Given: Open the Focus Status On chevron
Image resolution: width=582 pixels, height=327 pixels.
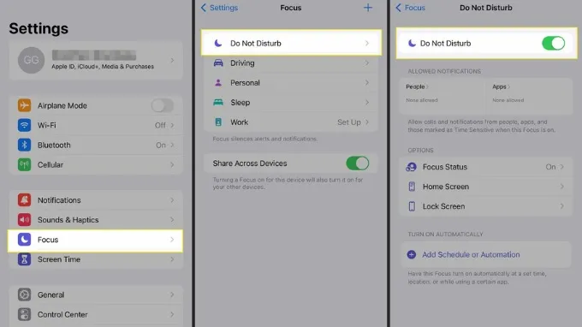Looking at the screenshot, I should point(562,167).
